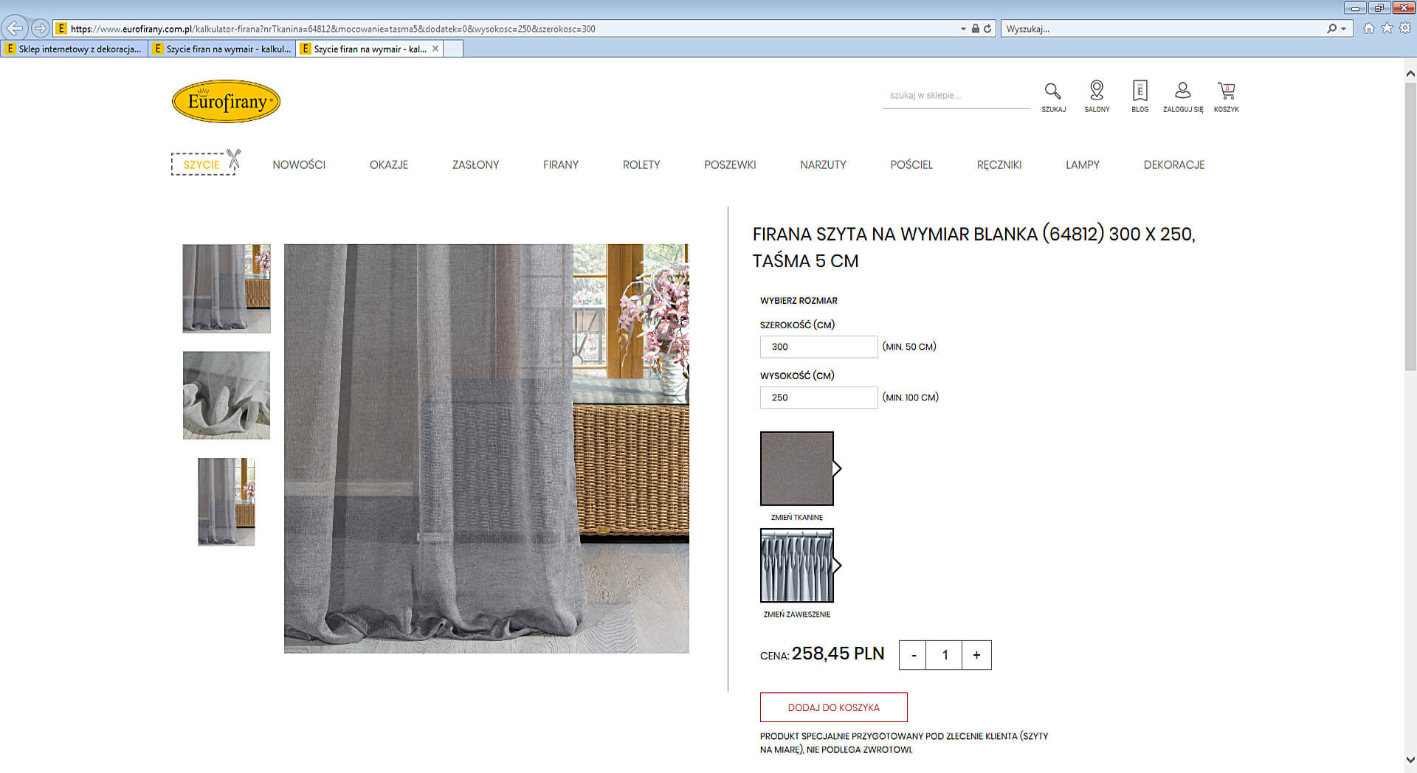The width and height of the screenshot is (1417, 773).
Task: Open the Zasłony menu item
Action: 475,164
